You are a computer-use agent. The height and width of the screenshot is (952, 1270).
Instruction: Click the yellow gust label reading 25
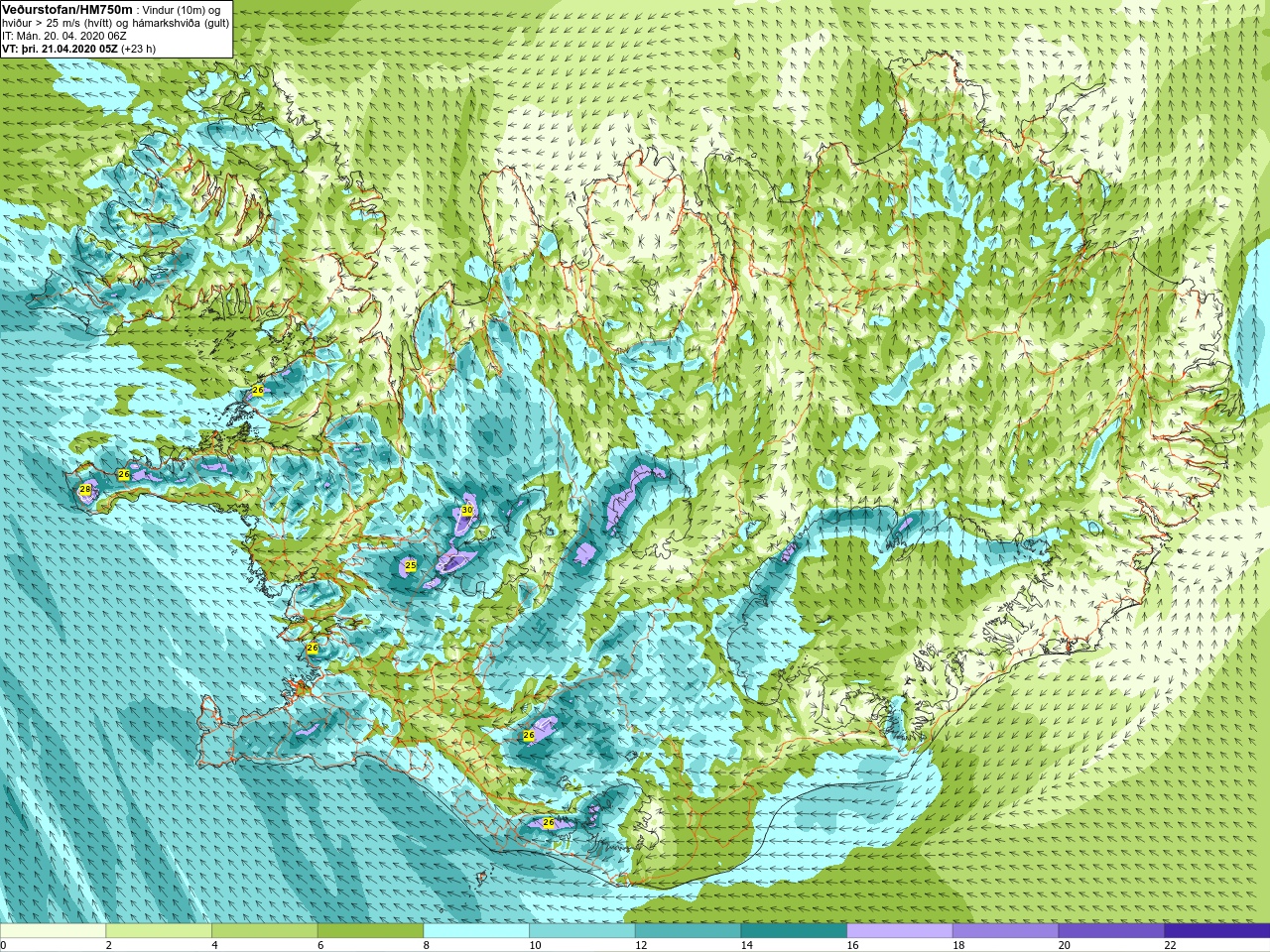pyautogui.click(x=411, y=565)
